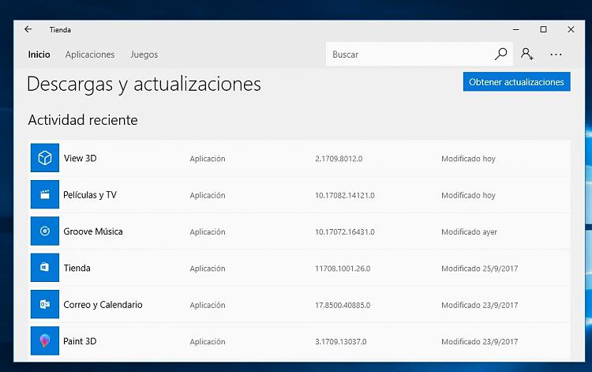Go back with the arrow icon
The image size is (592, 372).
pyautogui.click(x=28, y=29)
